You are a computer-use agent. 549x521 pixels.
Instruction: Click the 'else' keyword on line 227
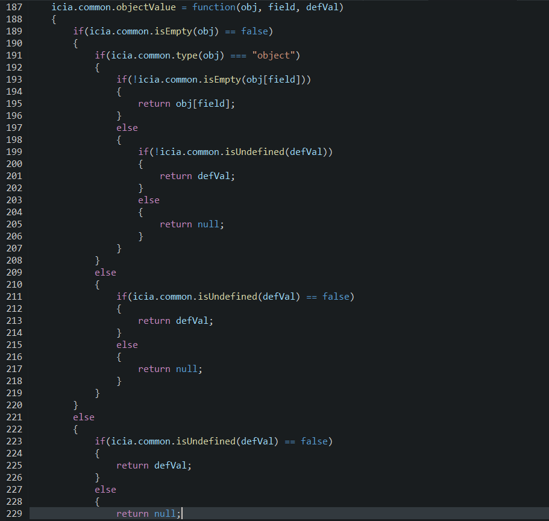(105, 490)
